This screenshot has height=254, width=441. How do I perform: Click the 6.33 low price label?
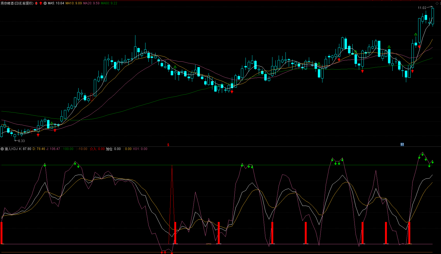tap(21, 141)
